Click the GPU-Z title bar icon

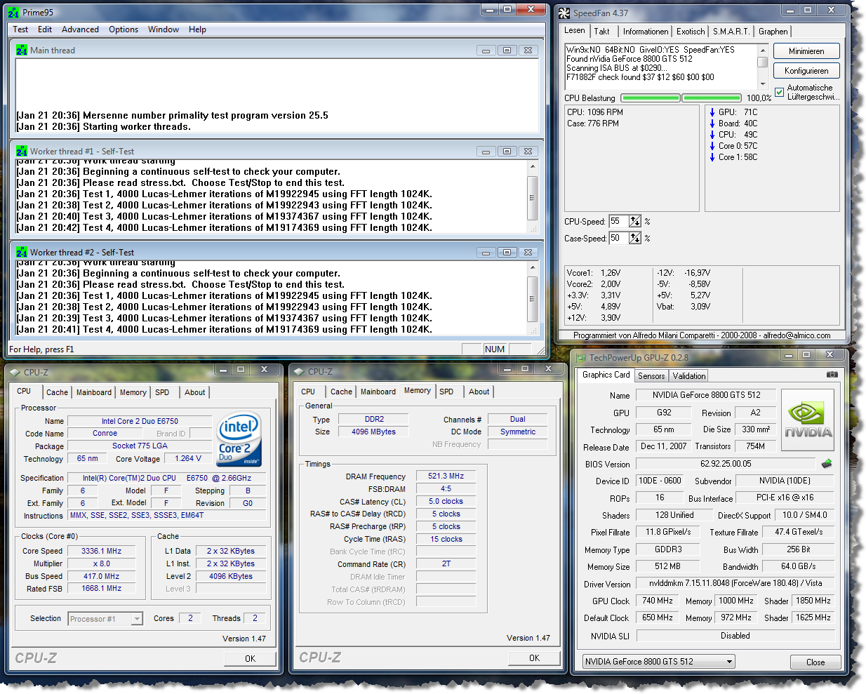tap(580, 357)
